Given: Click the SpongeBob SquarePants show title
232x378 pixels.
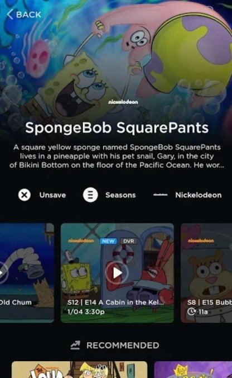Looking at the screenshot, I should [117, 127].
